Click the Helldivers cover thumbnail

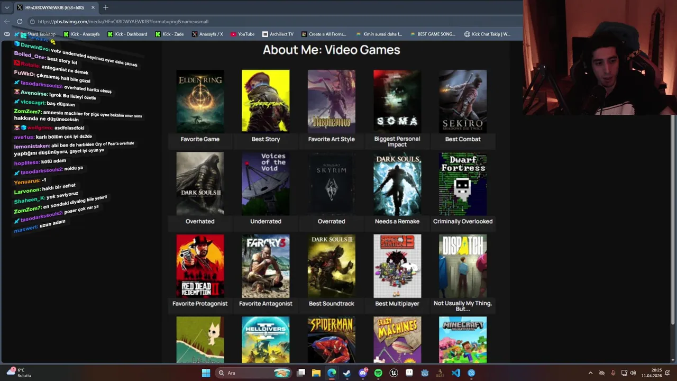coord(266,340)
